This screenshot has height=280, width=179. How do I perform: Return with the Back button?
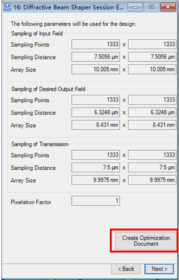coord(126,269)
